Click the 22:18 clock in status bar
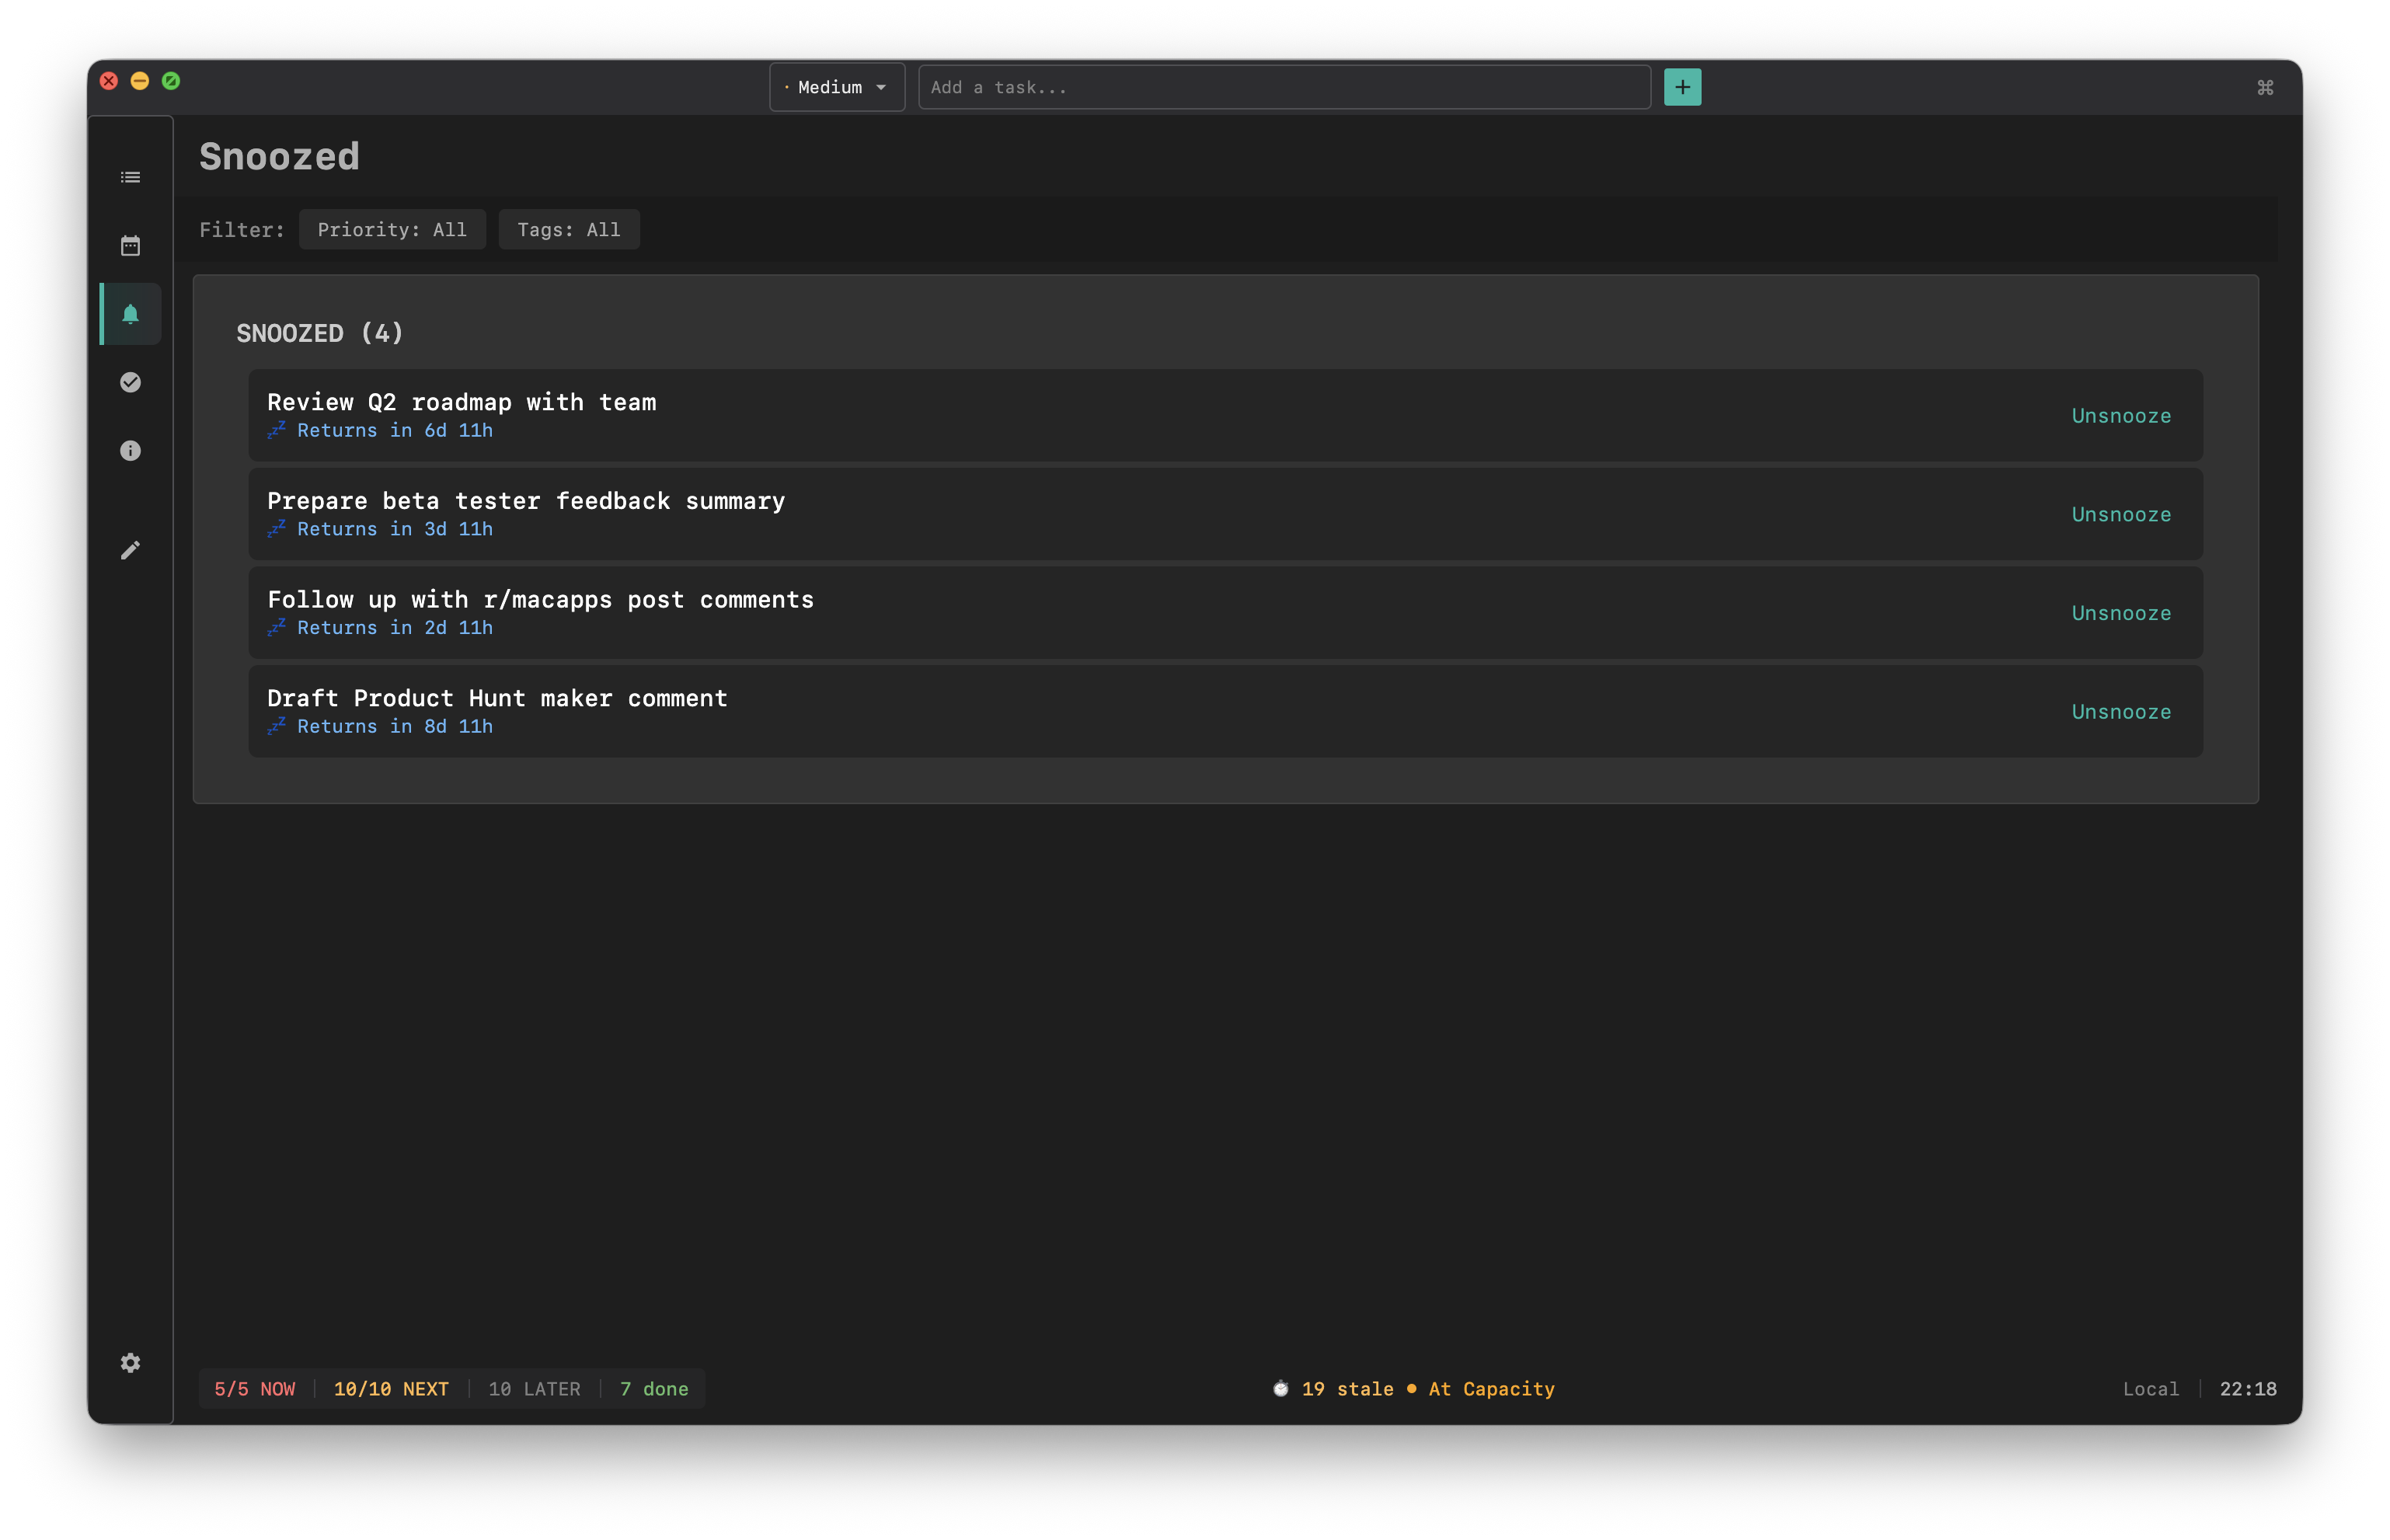This screenshot has height=1540, width=2390. 2247,1389
